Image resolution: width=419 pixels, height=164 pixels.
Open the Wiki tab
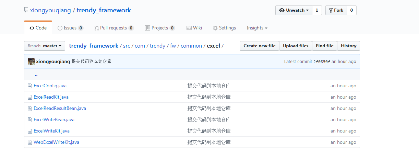point(194,28)
